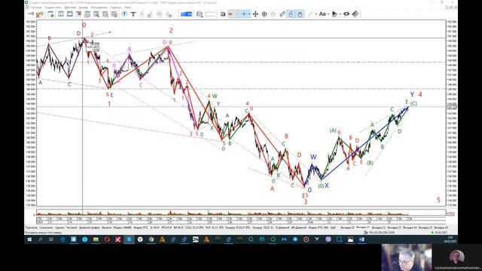Switch to the Вкладка 21 tab
The width and height of the screenshot is (482, 271).
pos(363,227)
